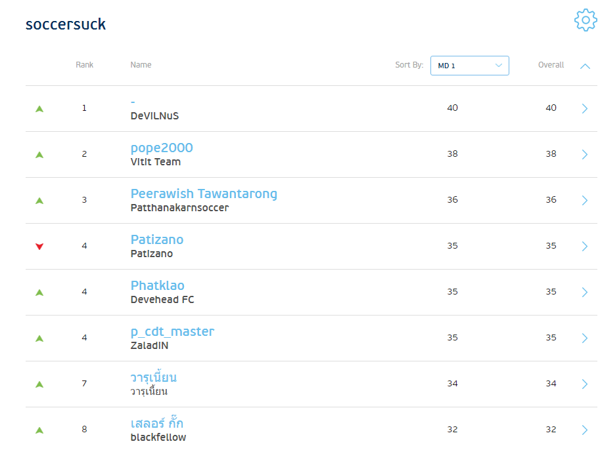Click green up arrow beside Peerawish Tawantarong
Image resolution: width=600 pixels, height=450 pixels.
(39, 201)
